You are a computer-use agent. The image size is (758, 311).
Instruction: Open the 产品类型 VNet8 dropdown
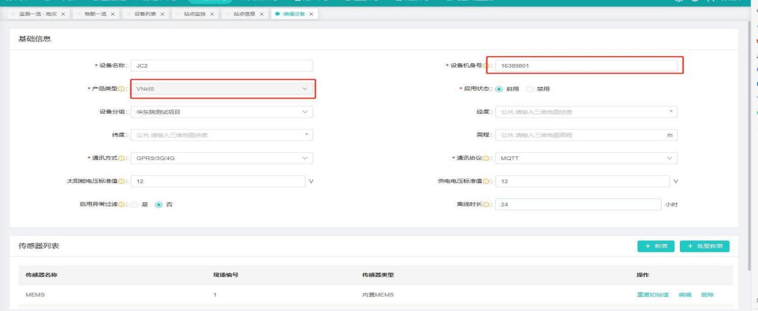222,89
